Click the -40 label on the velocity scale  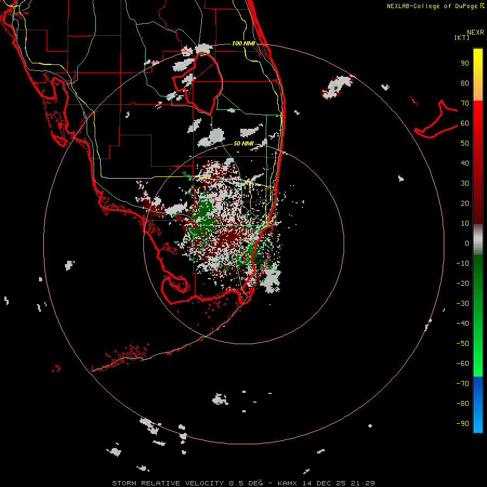coord(463,324)
